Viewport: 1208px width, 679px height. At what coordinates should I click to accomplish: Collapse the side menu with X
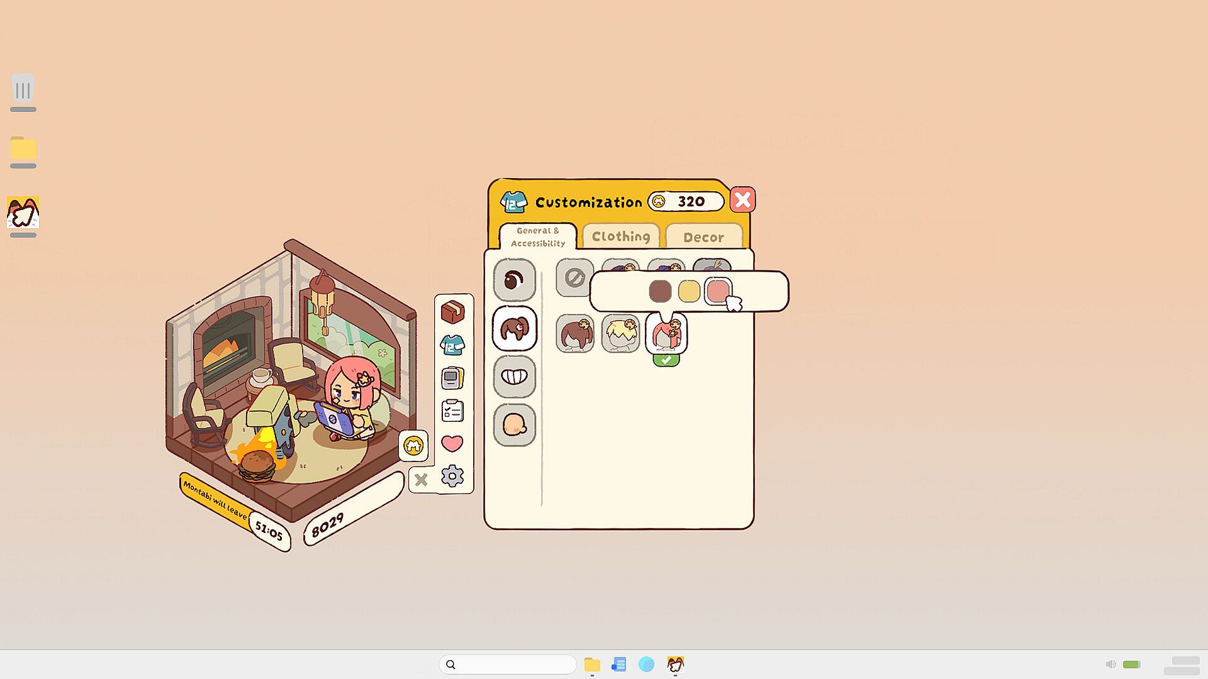click(421, 480)
